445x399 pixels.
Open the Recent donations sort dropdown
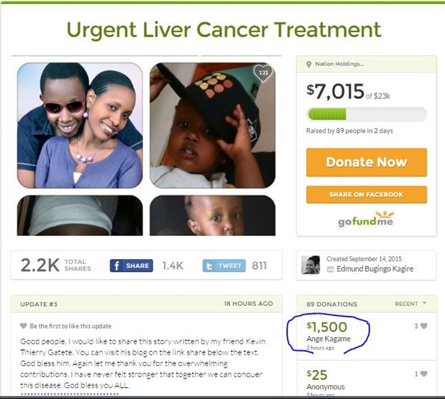click(x=411, y=304)
